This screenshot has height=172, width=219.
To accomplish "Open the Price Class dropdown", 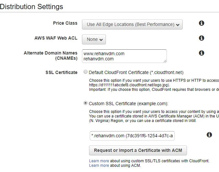I will pos(132,25).
